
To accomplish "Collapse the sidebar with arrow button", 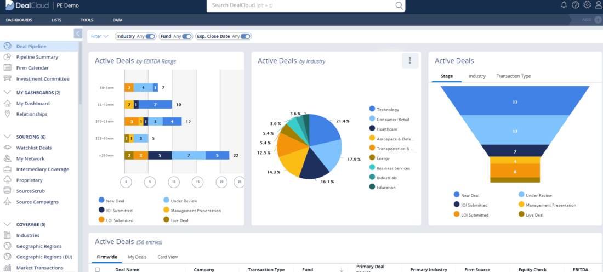I will 78,33.
